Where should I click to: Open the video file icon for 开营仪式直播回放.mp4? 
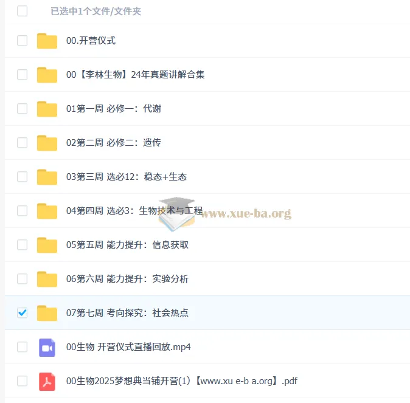tap(47, 348)
